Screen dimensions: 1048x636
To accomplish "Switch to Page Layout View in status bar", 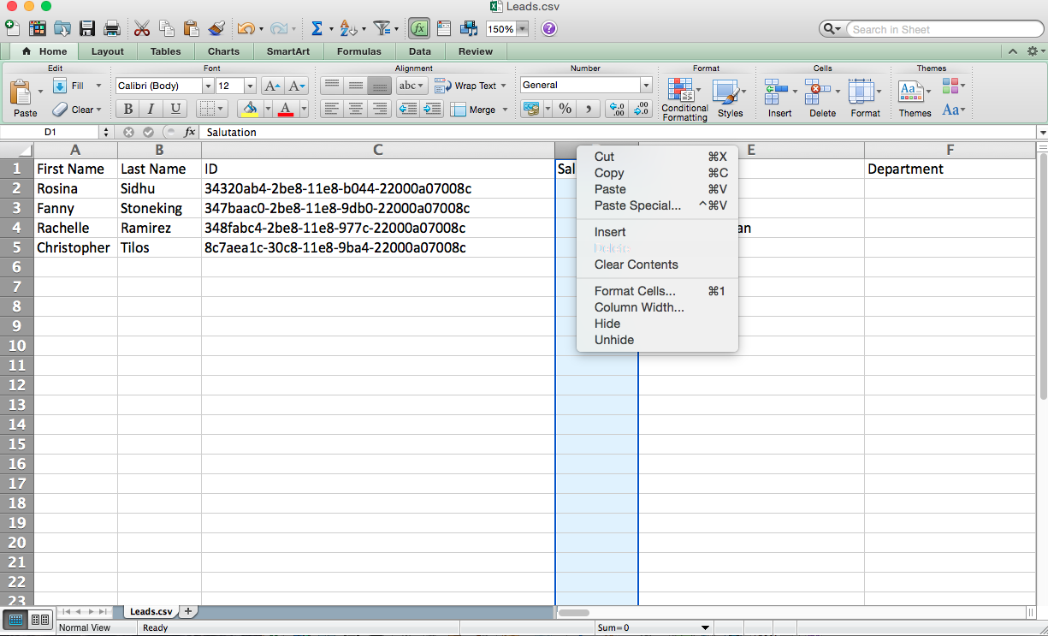I will [39, 619].
